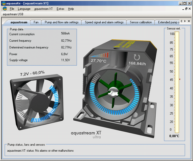Click the Sensor ext. temperature bar
Screen dimensions: 193x161
pyautogui.click(x=177, y=82)
